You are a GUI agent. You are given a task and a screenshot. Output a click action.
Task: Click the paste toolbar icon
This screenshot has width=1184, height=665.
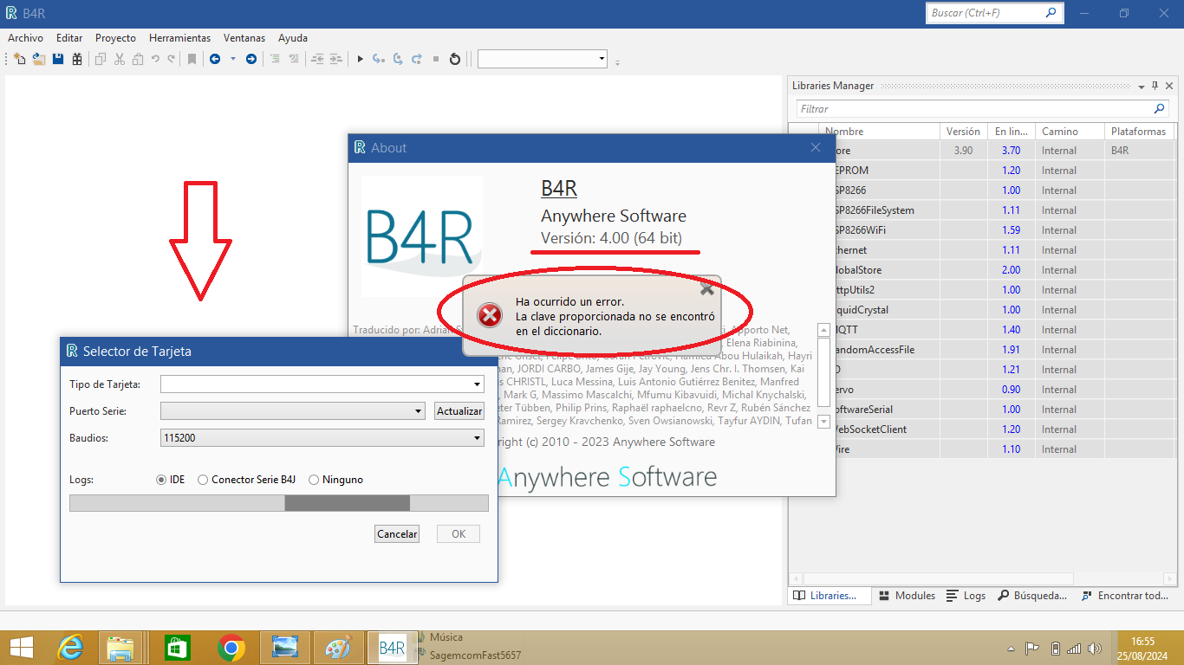(138, 59)
